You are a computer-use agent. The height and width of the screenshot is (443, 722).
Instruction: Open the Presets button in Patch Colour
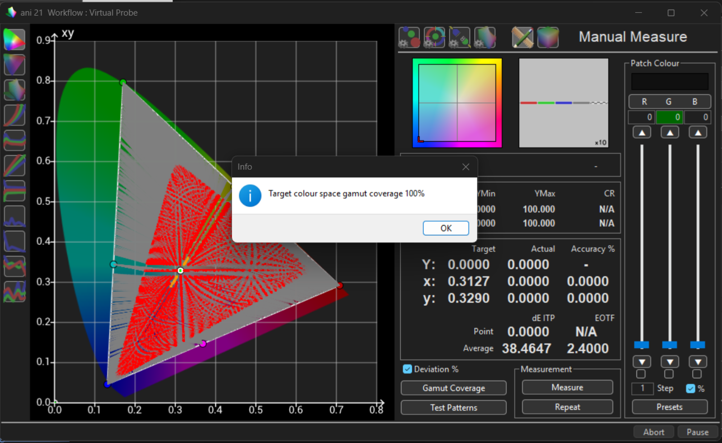(669, 407)
